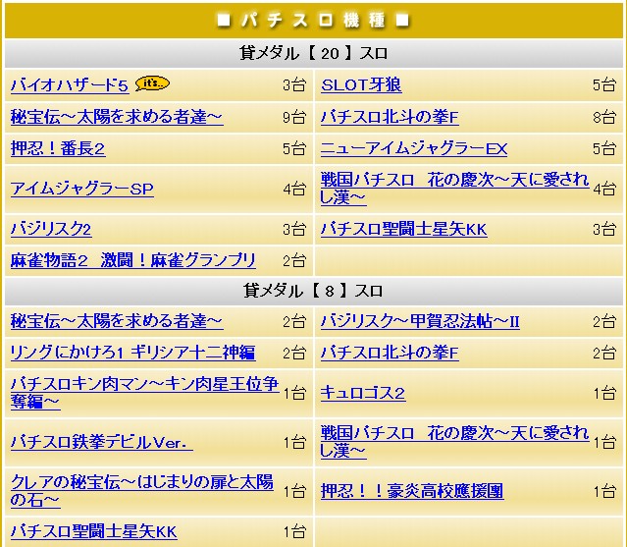This screenshot has width=627, height=547.
Task: Open アイムジャグラーSP link
Action: (x=82, y=189)
